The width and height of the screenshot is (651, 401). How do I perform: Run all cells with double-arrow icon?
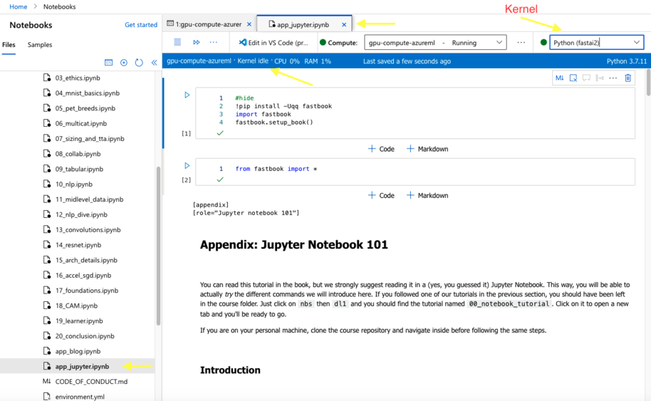[196, 43]
